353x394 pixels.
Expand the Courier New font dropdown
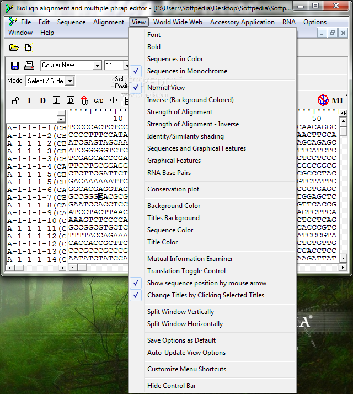click(97, 66)
